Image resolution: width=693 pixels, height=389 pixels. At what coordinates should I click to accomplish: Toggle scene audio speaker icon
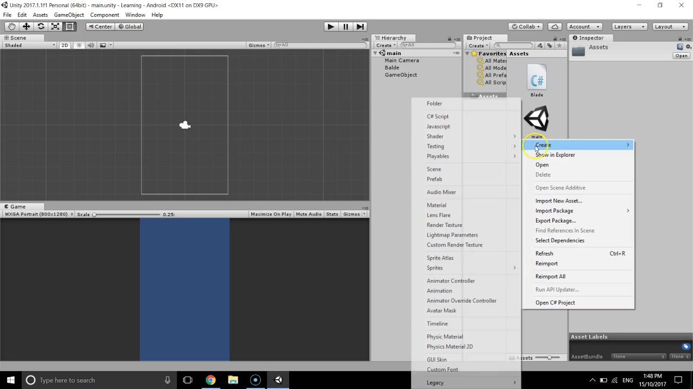[90, 45]
